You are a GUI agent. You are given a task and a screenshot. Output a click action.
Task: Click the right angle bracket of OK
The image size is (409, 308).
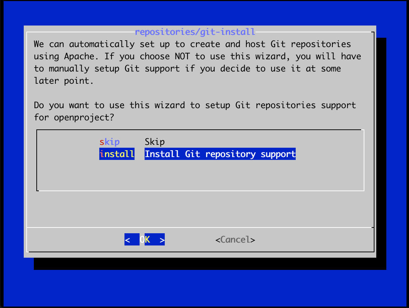(x=162, y=240)
